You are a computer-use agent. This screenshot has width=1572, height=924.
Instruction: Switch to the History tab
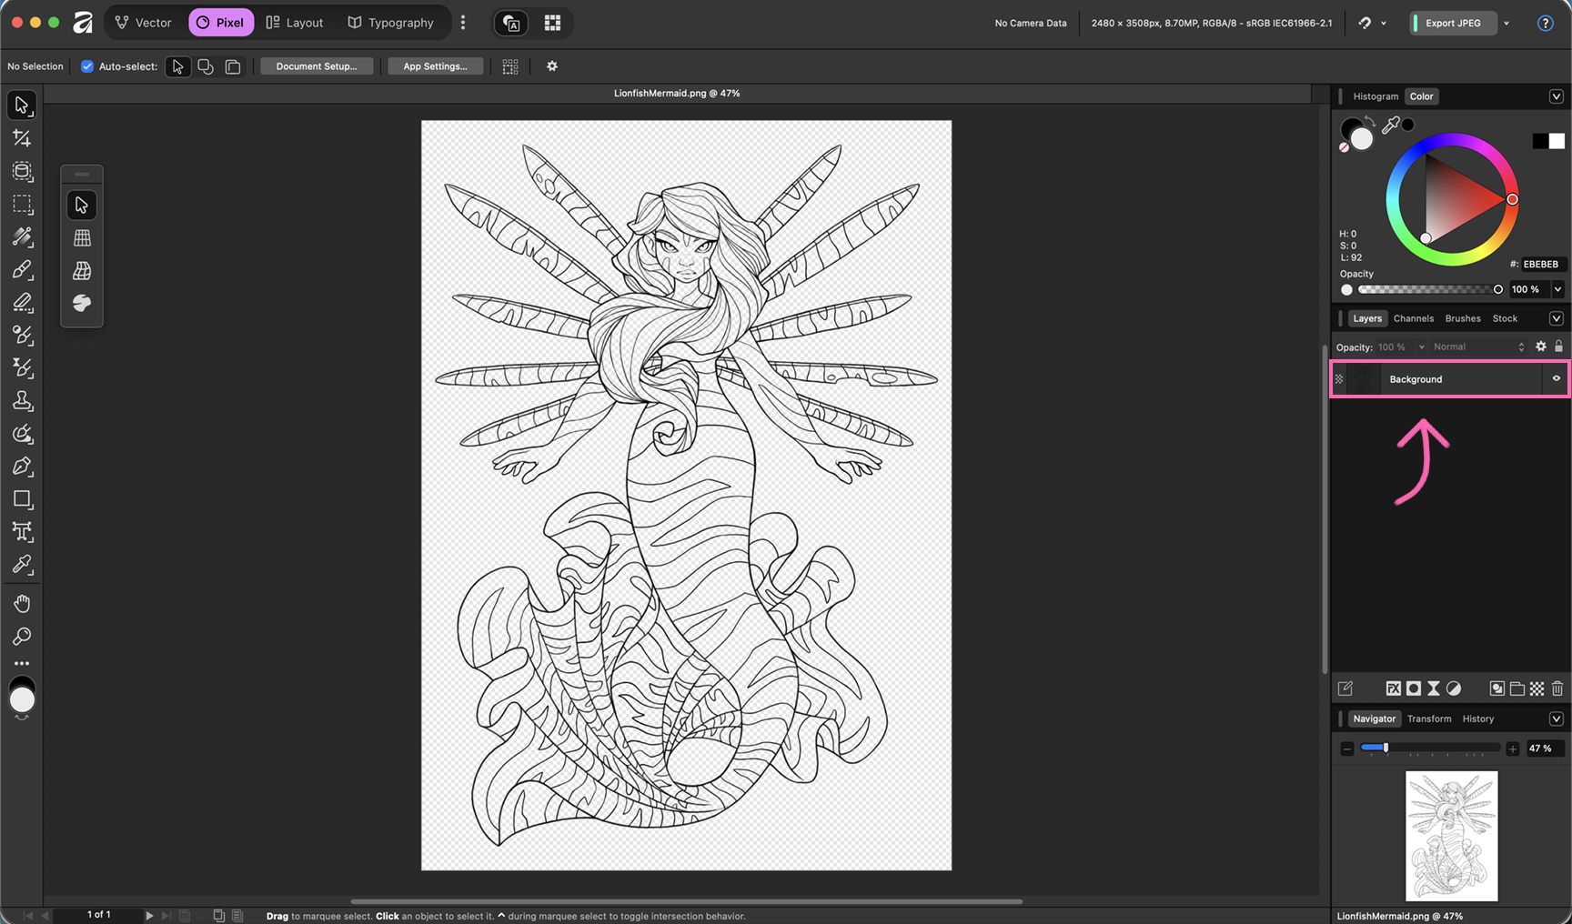(x=1477, y=718)
